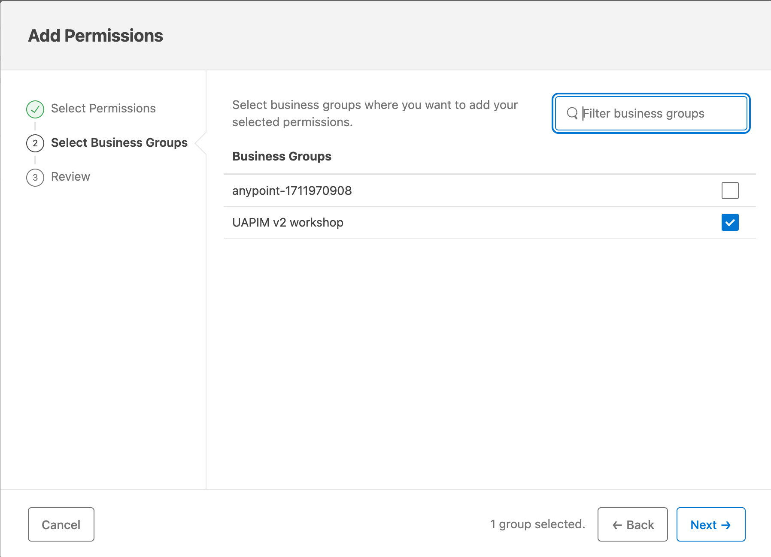Viewport: 771px width, 557px height.
Task: Check the anypoint-1711970908 checkbox
Action: pos(730,191)
